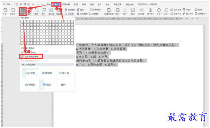
Task: Switch to the 页面布局 tab
Action: pyautogui.click(x=66, y=5)
